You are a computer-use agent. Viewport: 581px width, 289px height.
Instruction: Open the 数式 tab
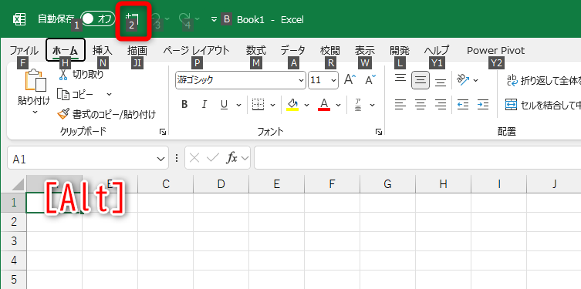[x=256, y=50]
